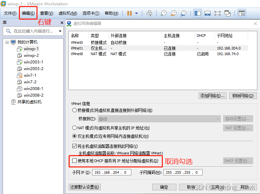Select the win7-2 VM icon
Image resolution: width=260 pixels, height=194 pixels.
click(x=19, y=82)
